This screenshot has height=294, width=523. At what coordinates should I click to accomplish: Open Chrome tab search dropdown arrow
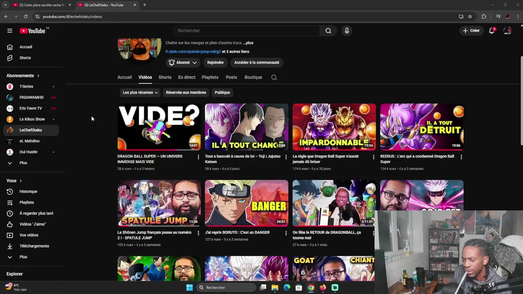pos(5,5)
